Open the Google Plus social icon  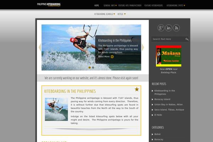[161, 28]
